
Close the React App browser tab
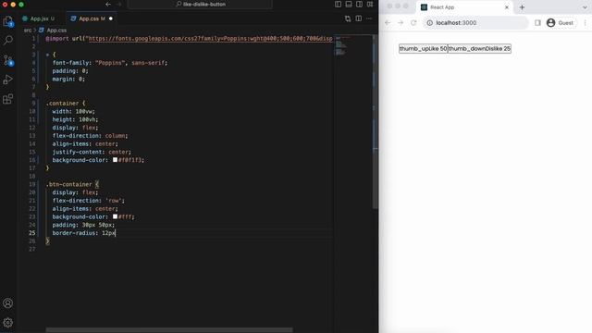pyautogui.click(x=507, y=7)
